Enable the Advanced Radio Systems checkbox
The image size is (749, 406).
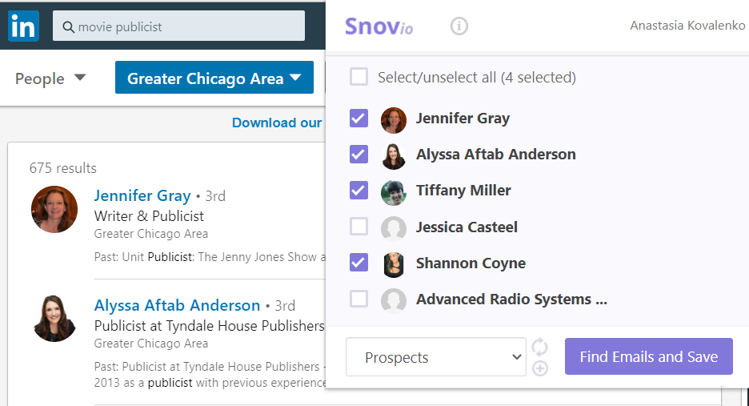pos(358,299)
